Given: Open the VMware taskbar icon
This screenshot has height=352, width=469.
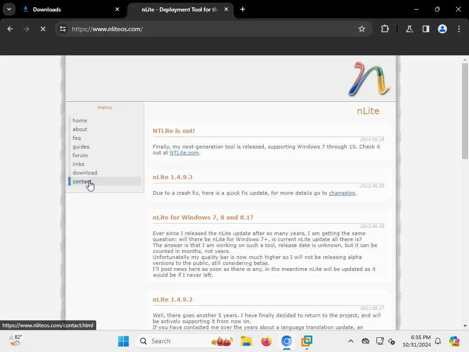Looking at the screenshot, I should point(306,341).
